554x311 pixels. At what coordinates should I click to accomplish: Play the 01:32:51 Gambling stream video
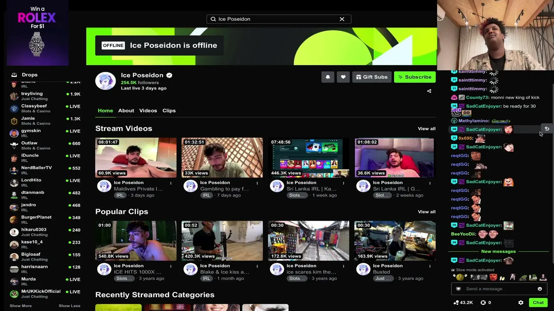click(x=222, y=158)
